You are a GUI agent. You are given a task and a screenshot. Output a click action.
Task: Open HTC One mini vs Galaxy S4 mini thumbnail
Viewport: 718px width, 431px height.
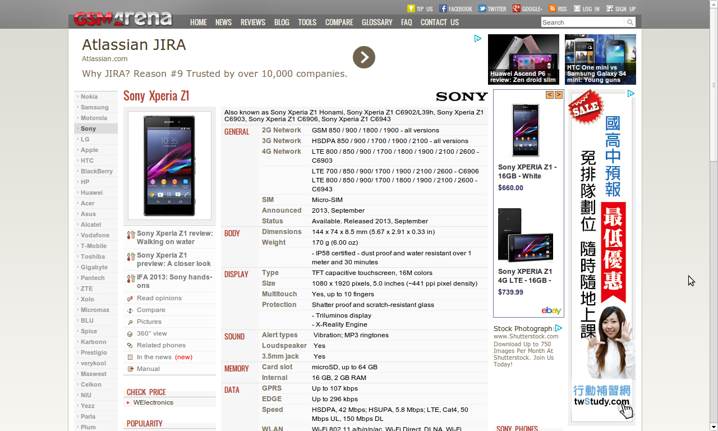(x=600, y=59)
